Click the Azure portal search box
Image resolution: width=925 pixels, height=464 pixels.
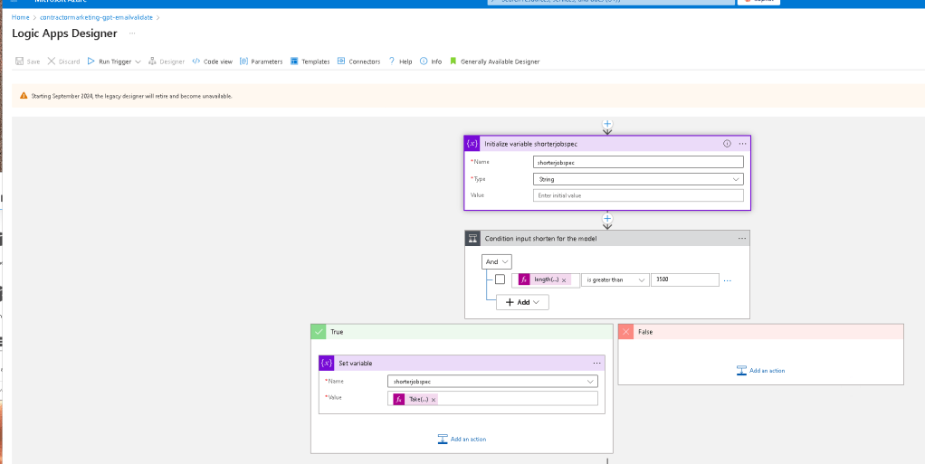[610, 2]
